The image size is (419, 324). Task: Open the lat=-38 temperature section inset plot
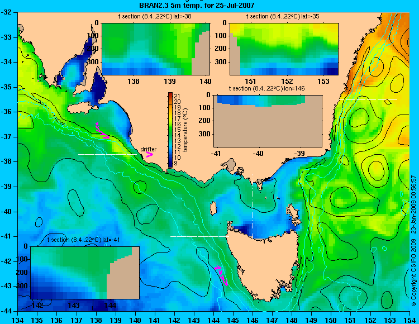point(156,49)
